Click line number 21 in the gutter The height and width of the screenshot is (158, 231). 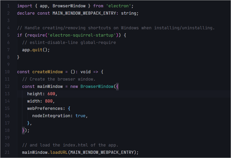pos(7,152)
